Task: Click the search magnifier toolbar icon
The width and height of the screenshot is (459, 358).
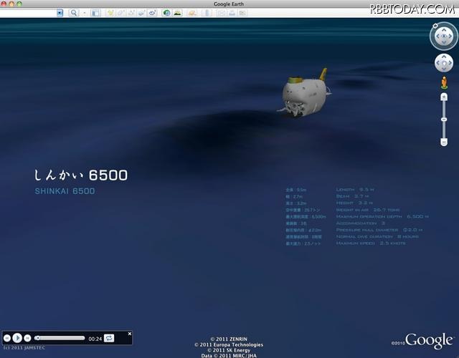Action: pos(74,13)
